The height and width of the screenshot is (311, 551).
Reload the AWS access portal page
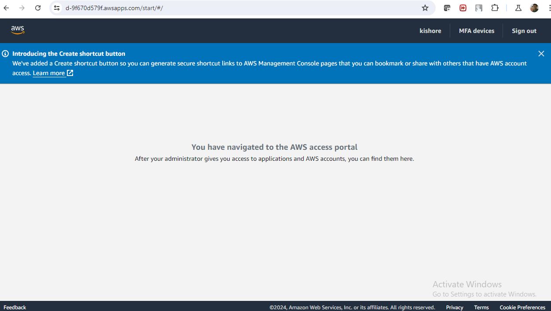38,8
